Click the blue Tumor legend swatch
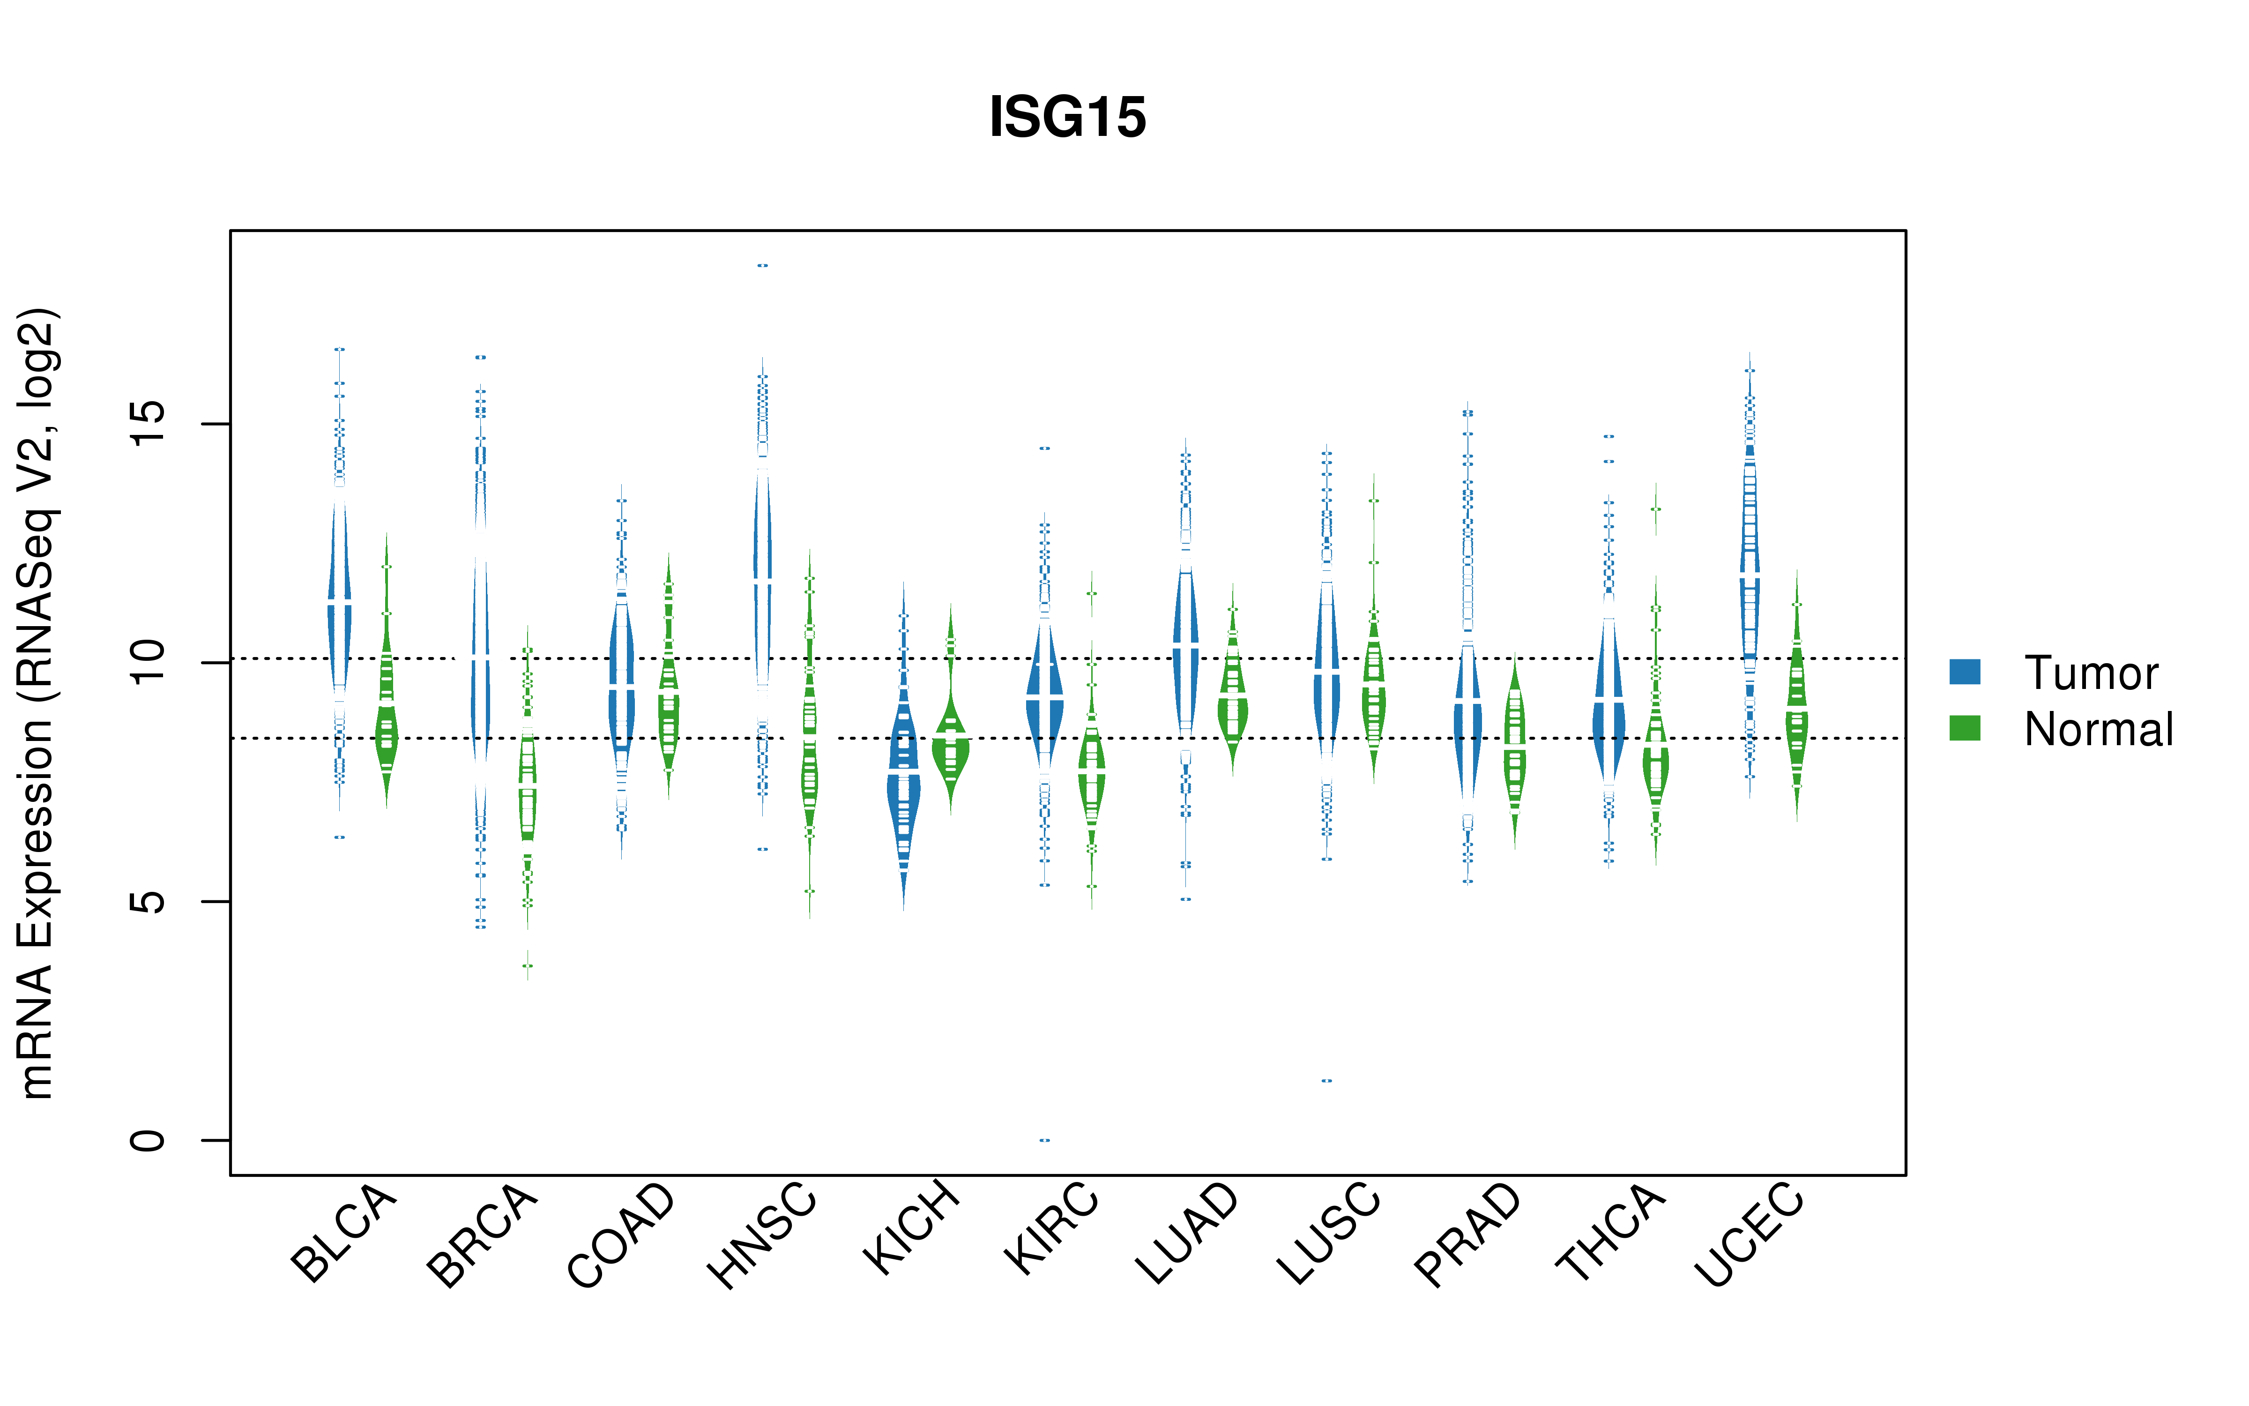The image size is (2249, 1406). 1965,672
